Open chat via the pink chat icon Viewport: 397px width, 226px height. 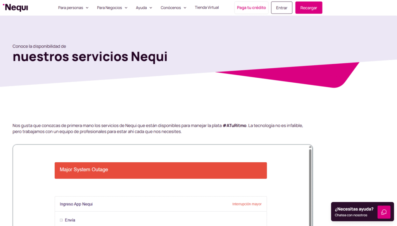[384, 212]
